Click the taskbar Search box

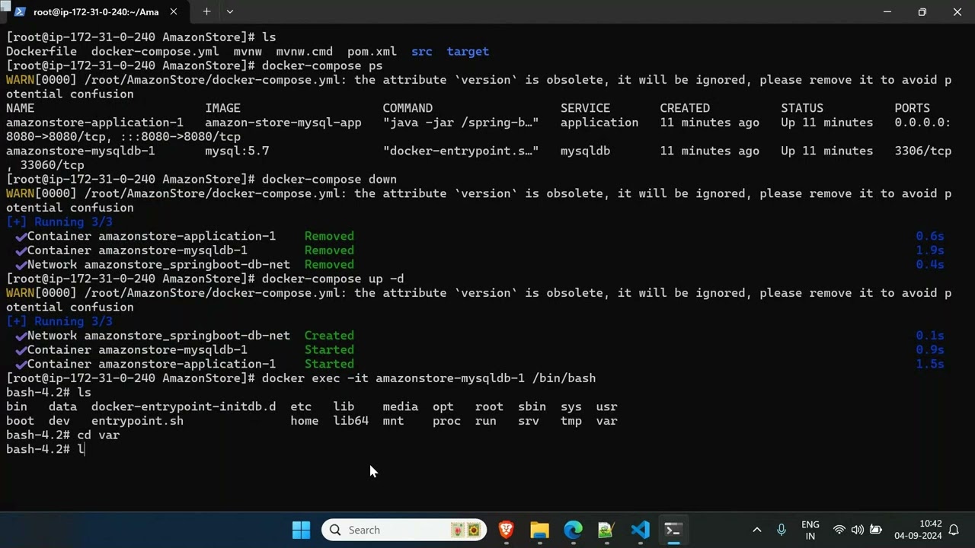(404, 530)
